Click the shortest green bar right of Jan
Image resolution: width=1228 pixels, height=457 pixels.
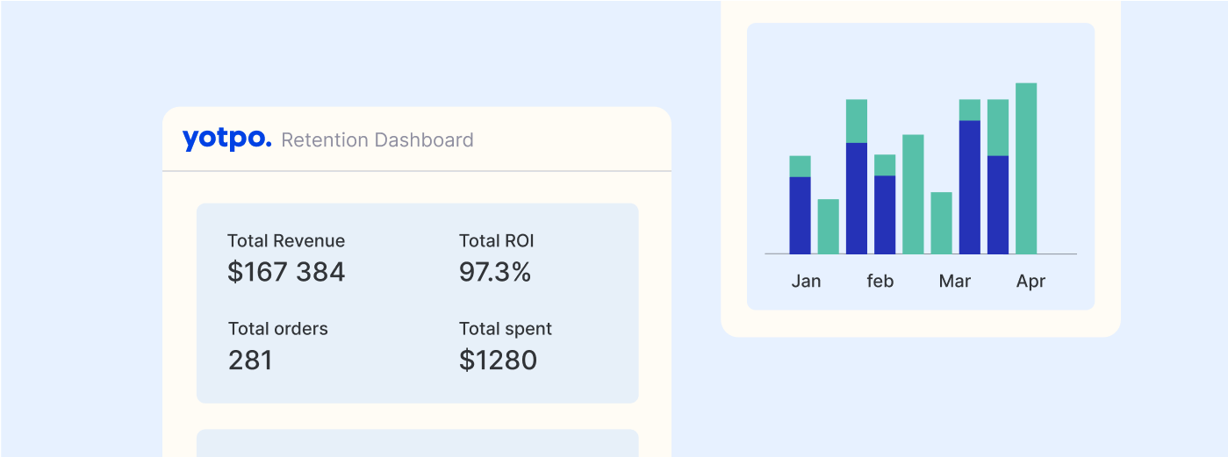pyautogui.click(x=828, y=226)
